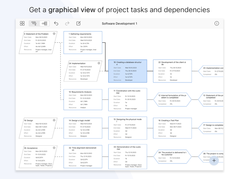Select Coordination with the customer card
Screen dimensions: 239x179
(128, 99)
